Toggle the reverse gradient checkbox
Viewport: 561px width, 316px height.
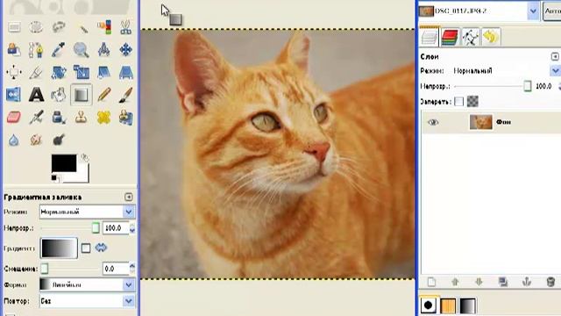tap(86, 248)
